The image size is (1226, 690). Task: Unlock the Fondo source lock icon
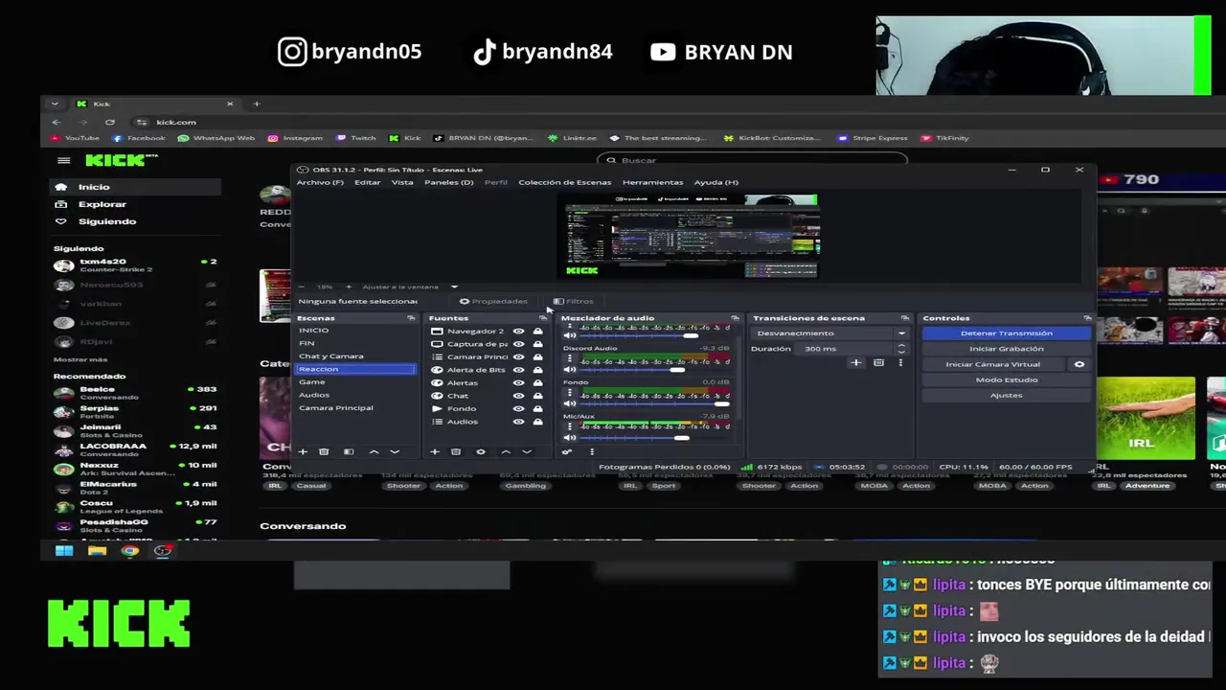click(537, 409)
